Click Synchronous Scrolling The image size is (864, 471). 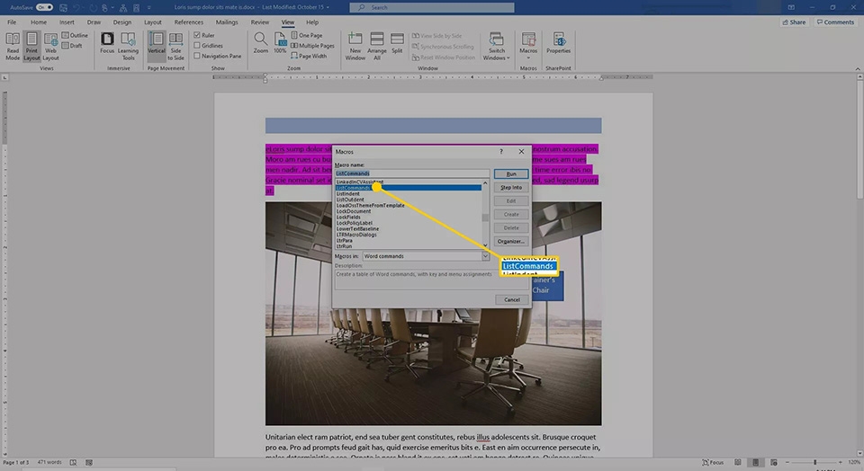pyautogui.click(x=443, y=47)
